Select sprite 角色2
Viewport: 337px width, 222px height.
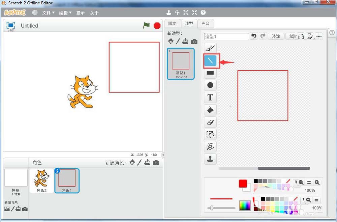click(41, 181)
